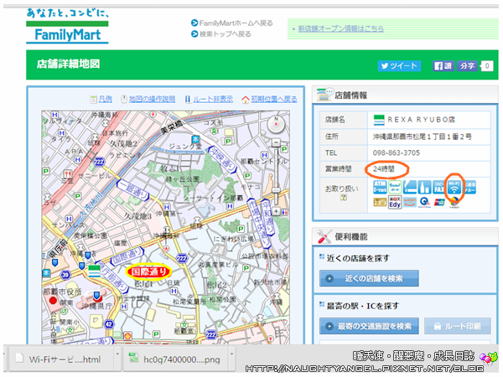
Task: Click the restroom icon beside the zoom-in button
Action: pyautogui.click(x=284, y=212)
